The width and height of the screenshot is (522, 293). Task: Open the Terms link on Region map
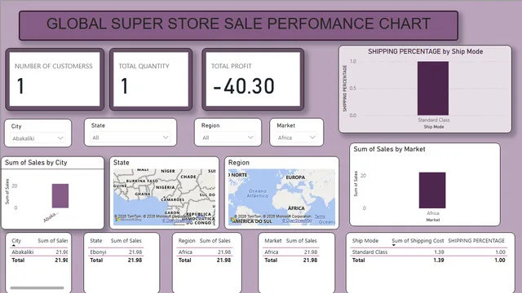click(320, 216)
